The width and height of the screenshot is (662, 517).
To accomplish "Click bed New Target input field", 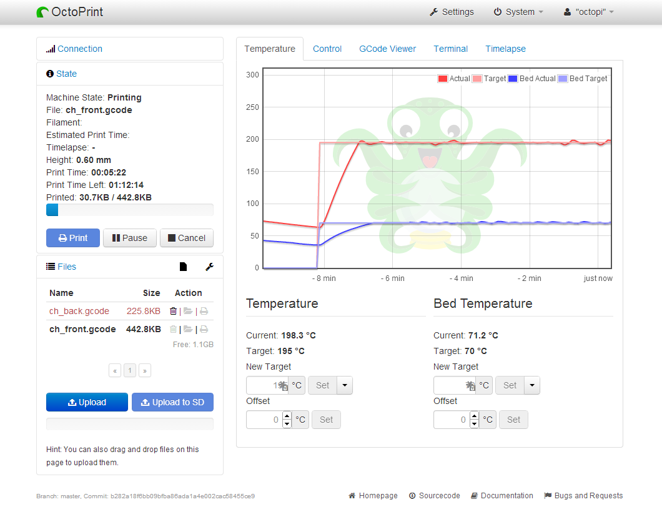I will pyautogui.click(x=455, y=385).
